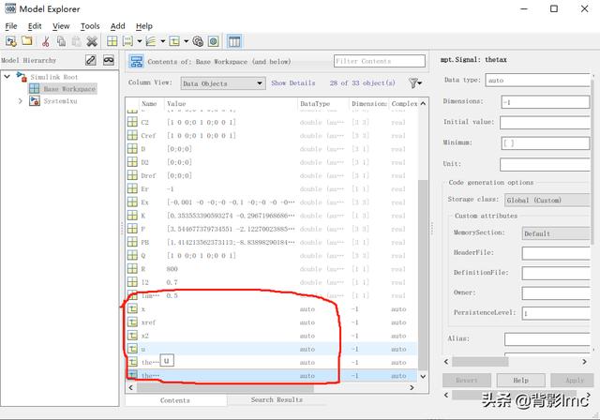
Task: Click the Help button in dialog pane
Action: point(521,381)
